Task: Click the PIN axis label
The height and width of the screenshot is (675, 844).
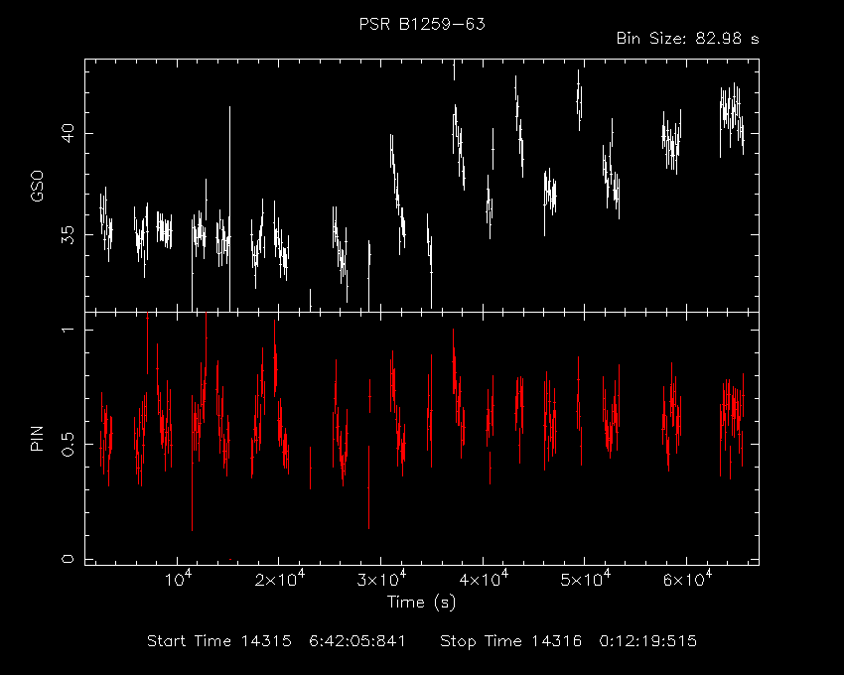Action: click(37, 438)
